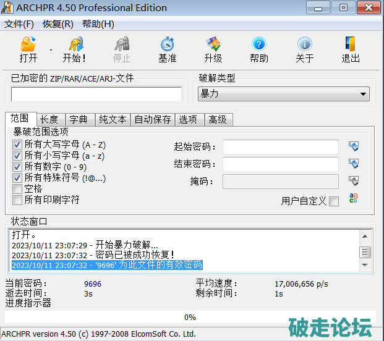
Task: Toggle 所有数字 (0 - 9) checkbox
Action: [17, 167]
